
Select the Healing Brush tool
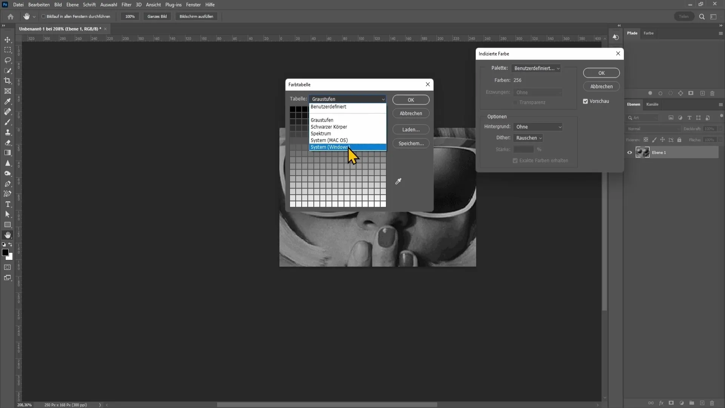8,111
